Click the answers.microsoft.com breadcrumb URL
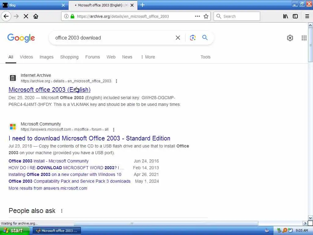This screenshot has width=313, height=235. pyautogui.click(x=65, y=129)
